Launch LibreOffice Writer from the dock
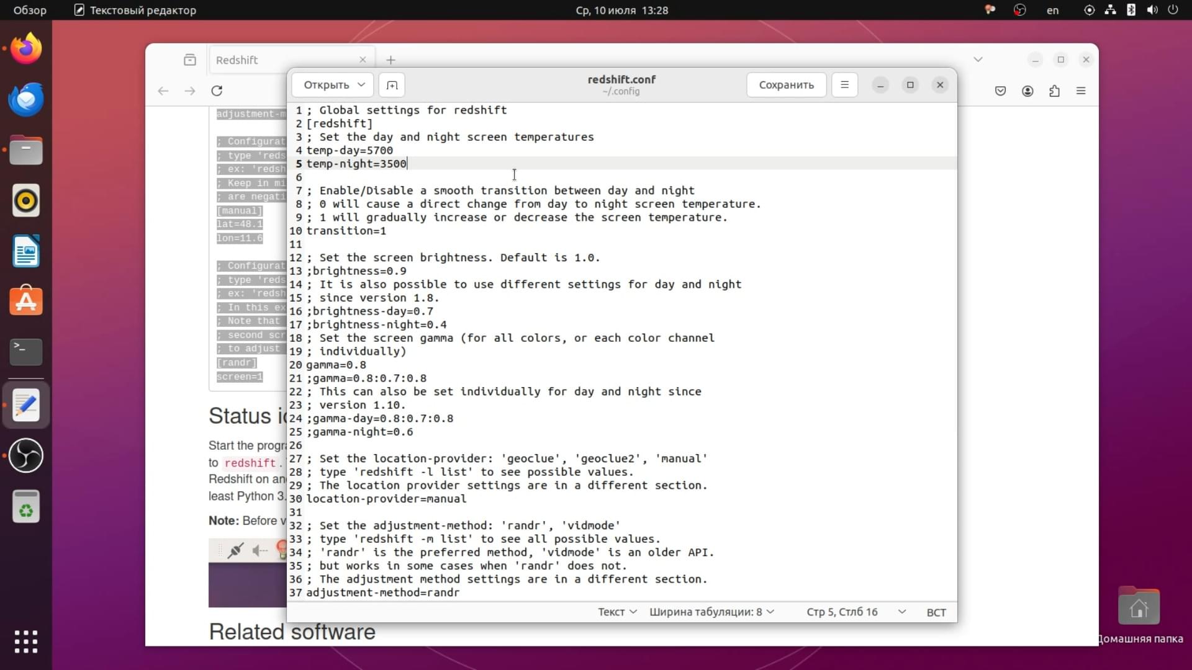Image resolution: width=1192 pixels, height=670 pixels. [26, 251]
